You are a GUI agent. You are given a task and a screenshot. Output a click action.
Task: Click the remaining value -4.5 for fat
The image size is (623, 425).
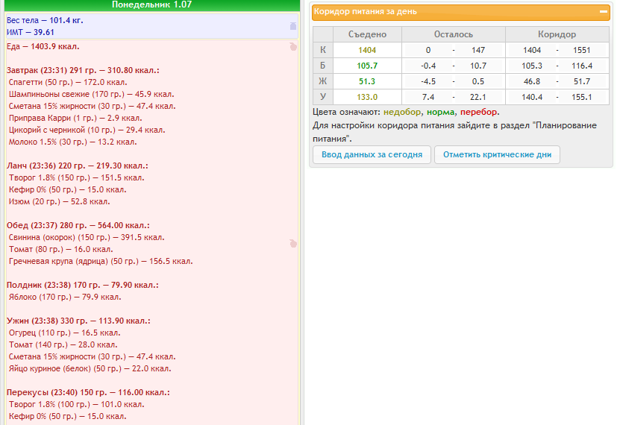tap(428, 81)
